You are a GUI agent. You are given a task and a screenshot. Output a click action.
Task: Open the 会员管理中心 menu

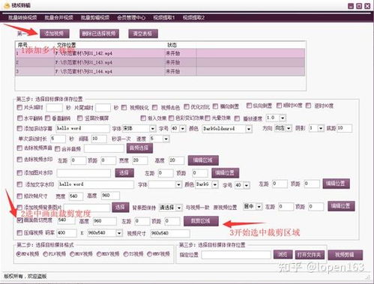click(x=131, y=18)
